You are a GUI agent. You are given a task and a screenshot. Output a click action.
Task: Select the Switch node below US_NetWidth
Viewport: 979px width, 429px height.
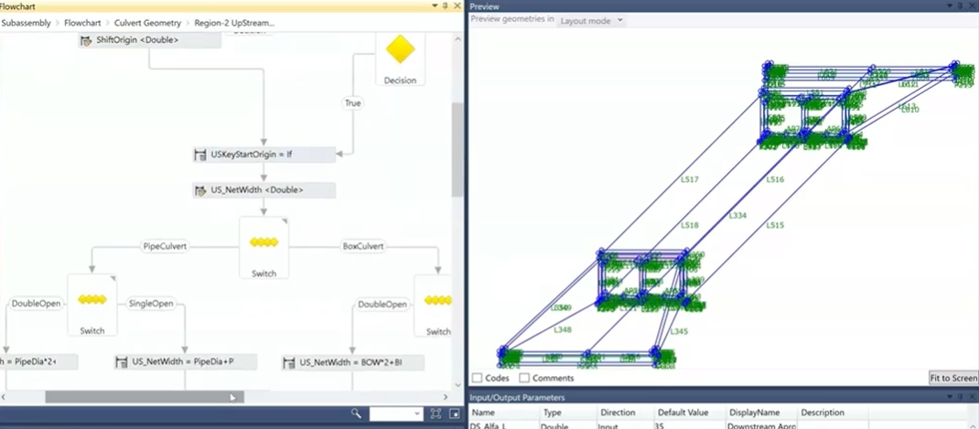pos(264,247)
